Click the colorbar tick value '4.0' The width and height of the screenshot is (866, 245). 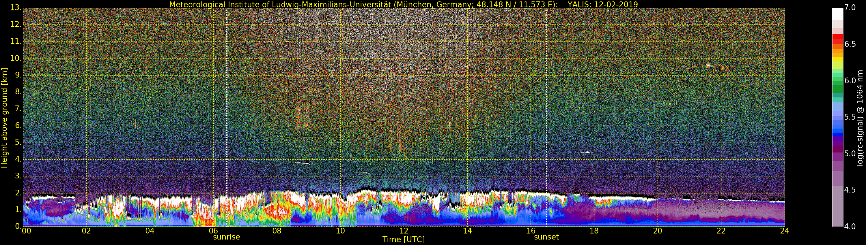850,227
